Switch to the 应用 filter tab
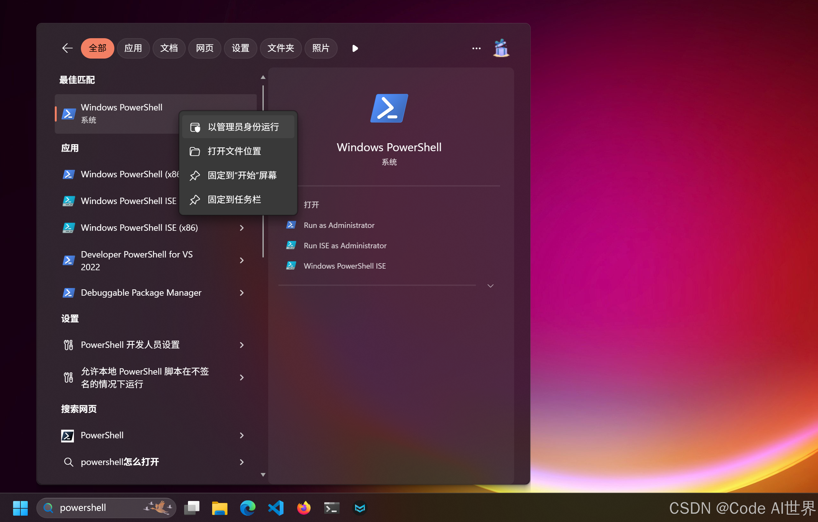 pos(133,48)
